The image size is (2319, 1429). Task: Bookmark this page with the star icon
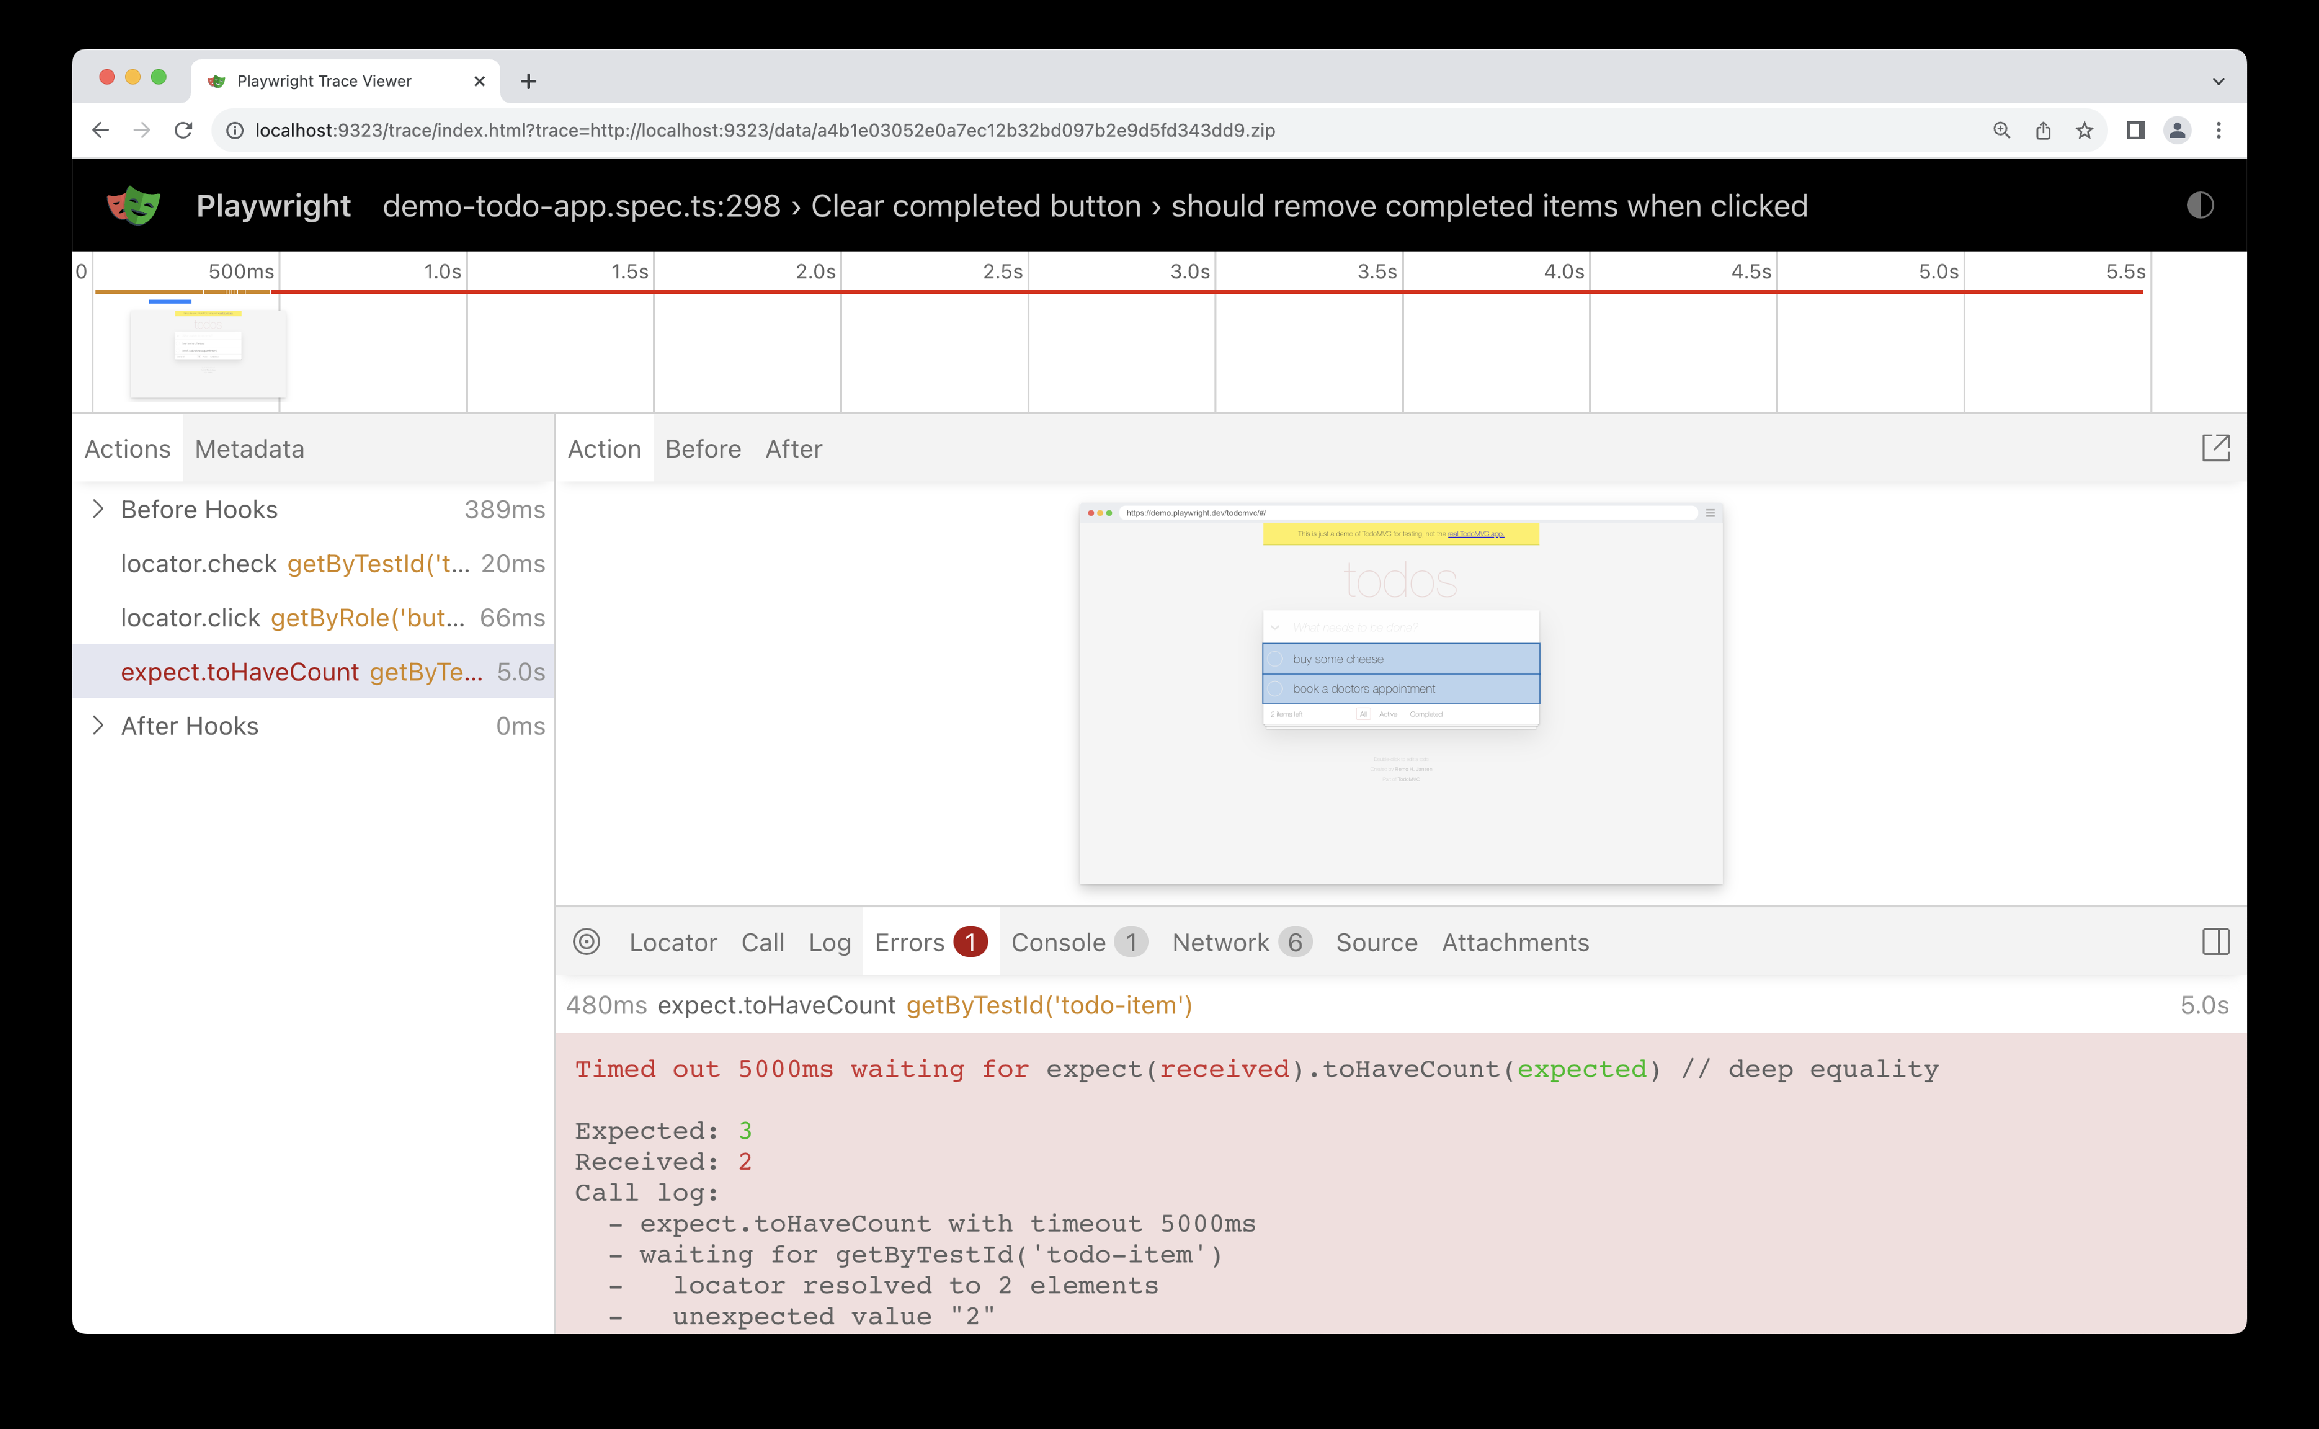tap(2084, 130)
